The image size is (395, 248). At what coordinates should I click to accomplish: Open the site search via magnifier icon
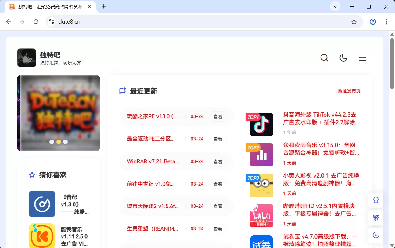(x=324, y=58)
